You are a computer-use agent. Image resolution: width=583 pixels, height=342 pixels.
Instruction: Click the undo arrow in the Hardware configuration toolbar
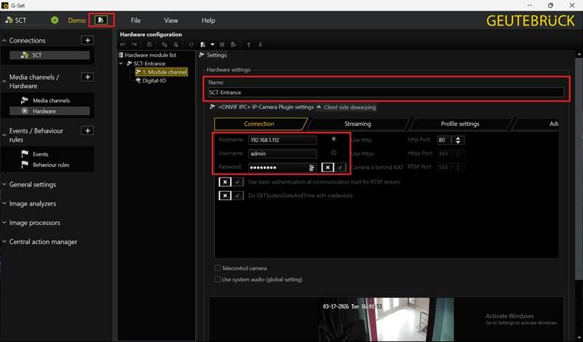click(123, 45)
